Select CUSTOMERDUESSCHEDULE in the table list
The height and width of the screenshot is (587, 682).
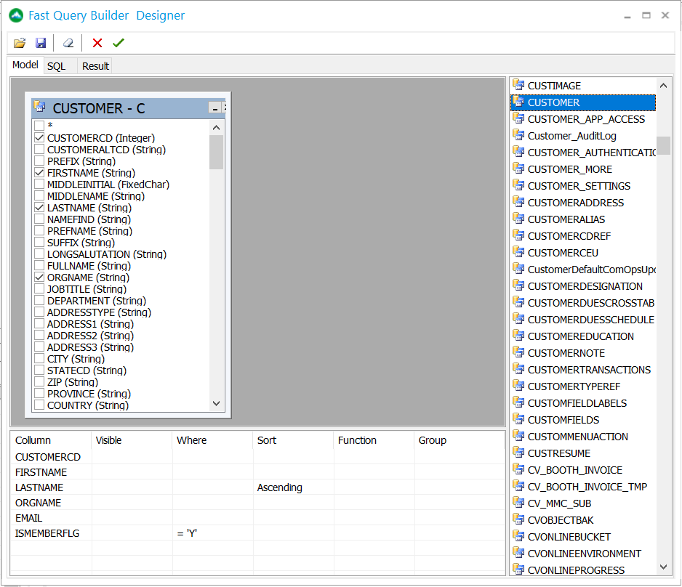pos(583,320)
